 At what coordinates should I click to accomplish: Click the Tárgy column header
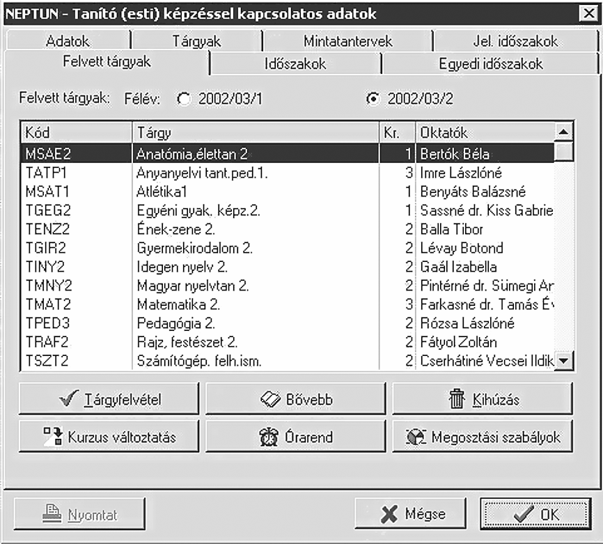pyautogui.click(x=256, y=132)
